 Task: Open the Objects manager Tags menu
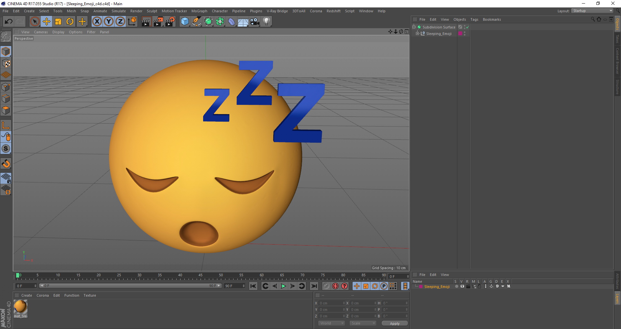coord(474,19)
